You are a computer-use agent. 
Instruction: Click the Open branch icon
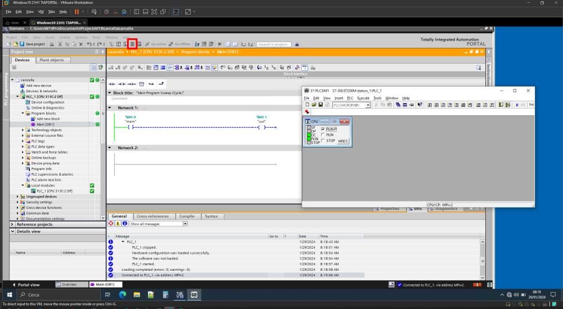point(151,84)
